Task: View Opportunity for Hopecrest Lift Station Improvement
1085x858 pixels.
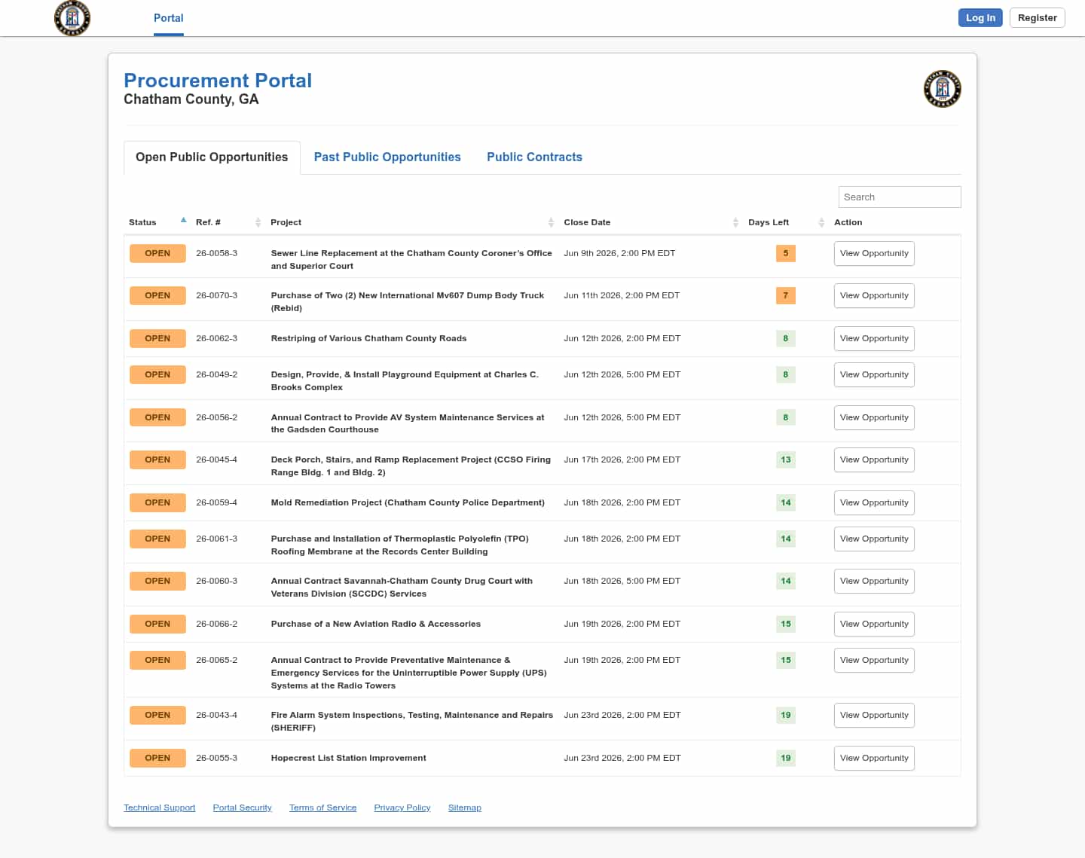Action: [x=874, y=759]
